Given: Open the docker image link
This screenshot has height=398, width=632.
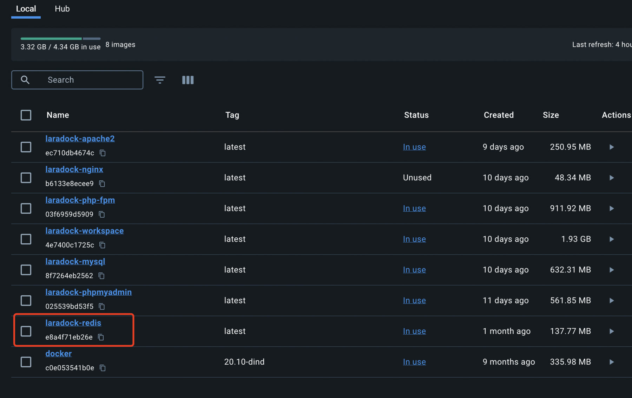Looking at the screenshot, I should pos(58,353).
